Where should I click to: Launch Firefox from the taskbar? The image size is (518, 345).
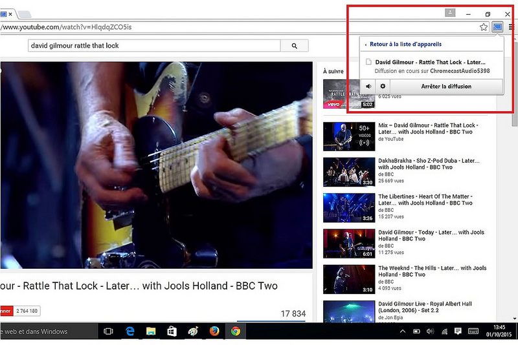pyautogui.click(x=214, y=331)
